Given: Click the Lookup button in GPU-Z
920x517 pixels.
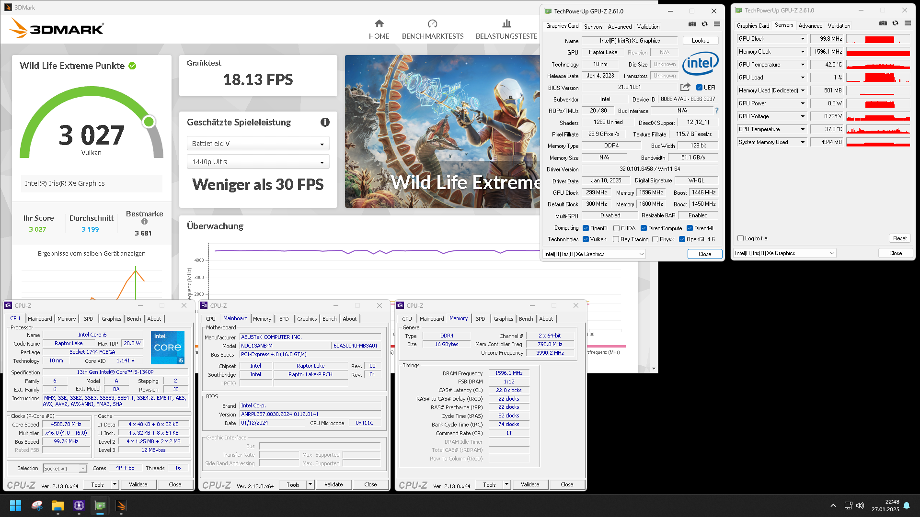Looking at the screenshot, I should pyautogui.click(x=700, y=41).
